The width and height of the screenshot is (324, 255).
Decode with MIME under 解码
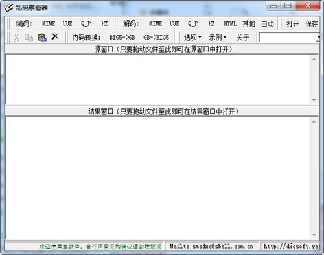pyautogui.click(x=156, y=23)
